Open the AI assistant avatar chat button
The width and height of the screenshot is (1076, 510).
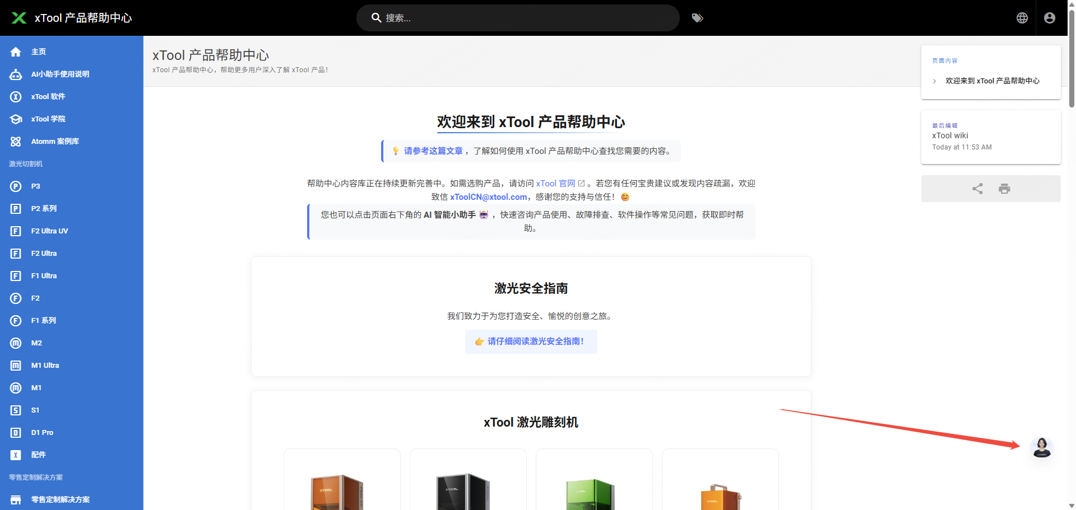pos(1042,447)
